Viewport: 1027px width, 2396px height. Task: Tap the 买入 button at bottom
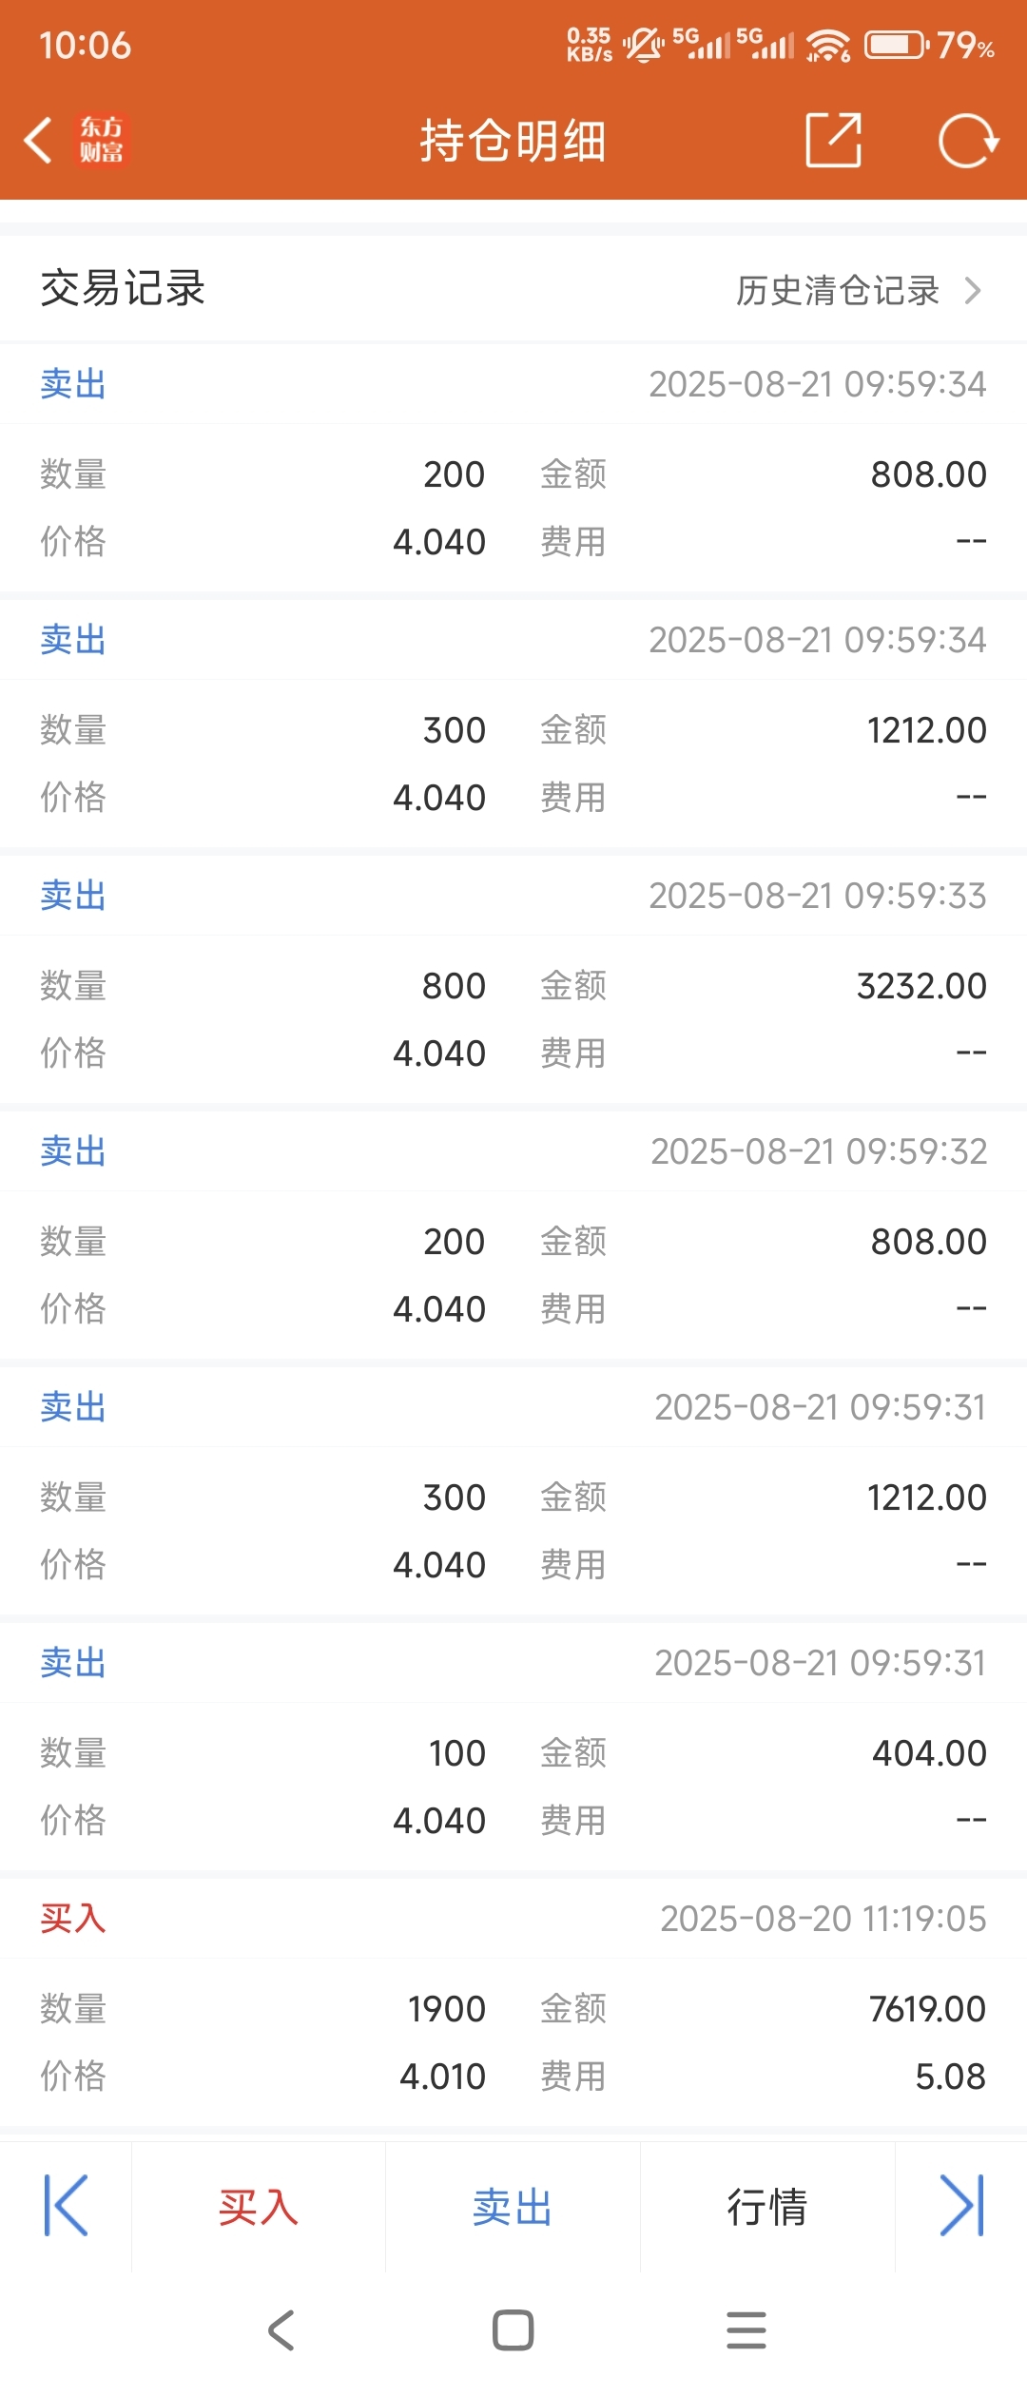(258, 2207)
